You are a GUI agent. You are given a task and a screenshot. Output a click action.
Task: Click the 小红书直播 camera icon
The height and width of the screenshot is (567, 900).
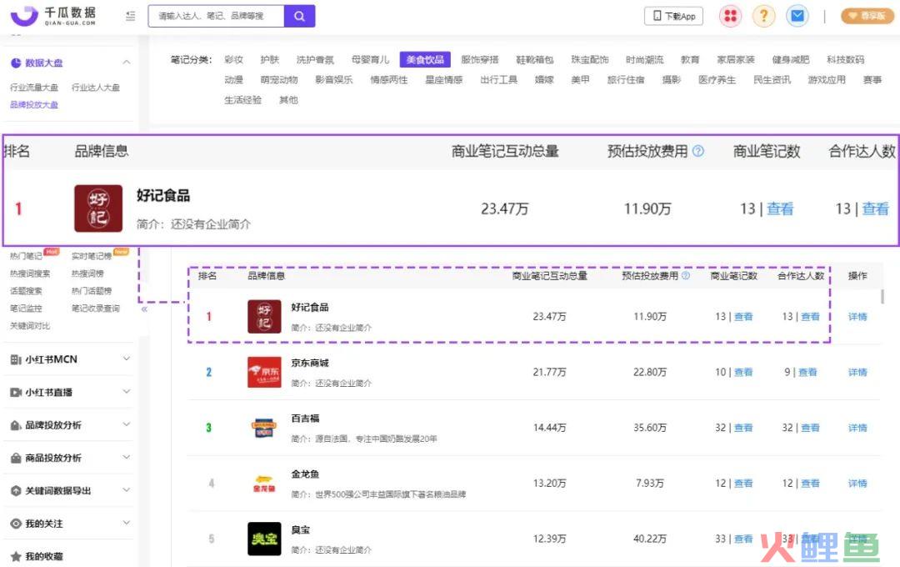tap(16, 393)
